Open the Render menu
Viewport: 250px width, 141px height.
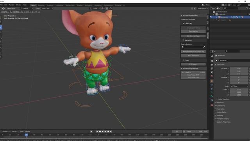point(11,5)
